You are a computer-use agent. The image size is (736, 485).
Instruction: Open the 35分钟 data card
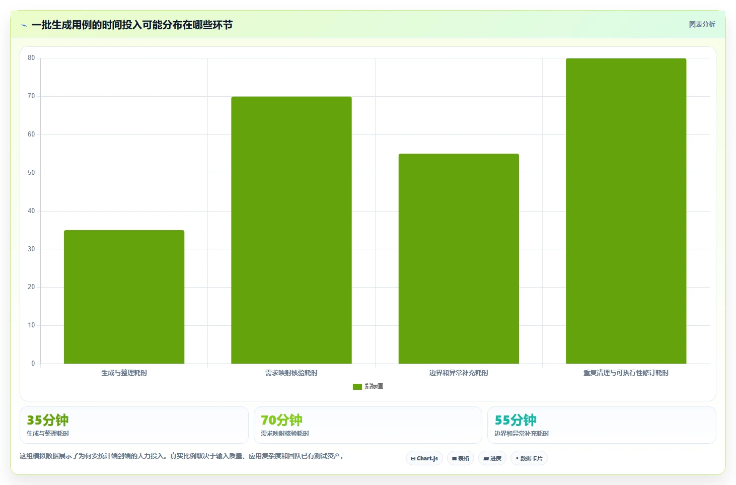(x=134, y=425)
